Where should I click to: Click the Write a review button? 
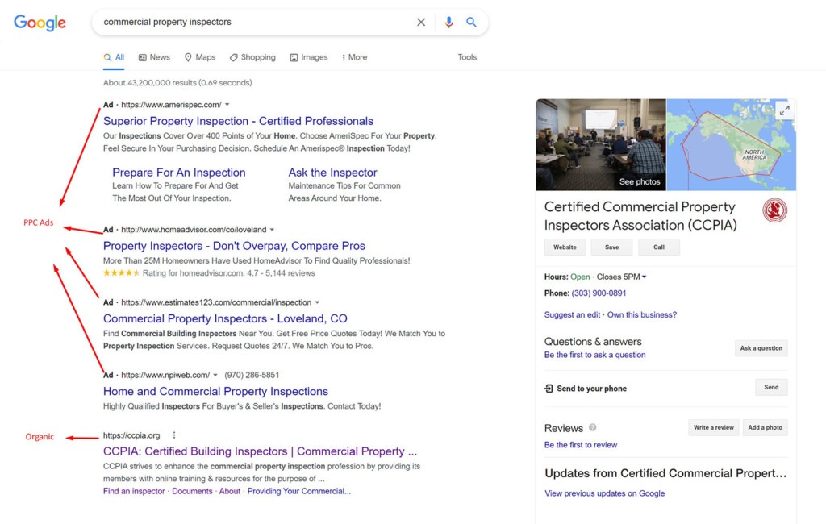coord(714,427)
